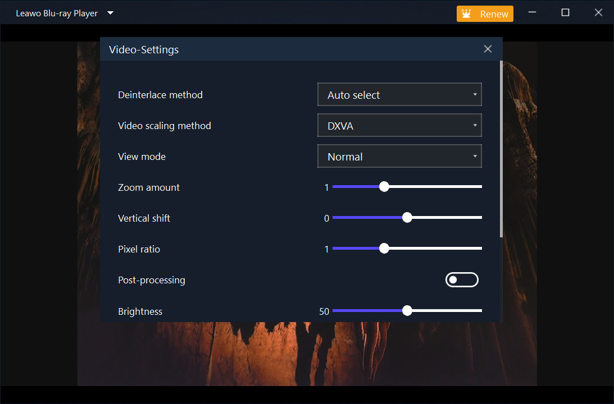Open the Video scaling method selector showing DXVA
614x404 pixels.
click(399, 125)
